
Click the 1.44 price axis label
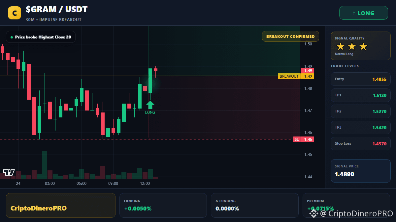click(308, 177)
